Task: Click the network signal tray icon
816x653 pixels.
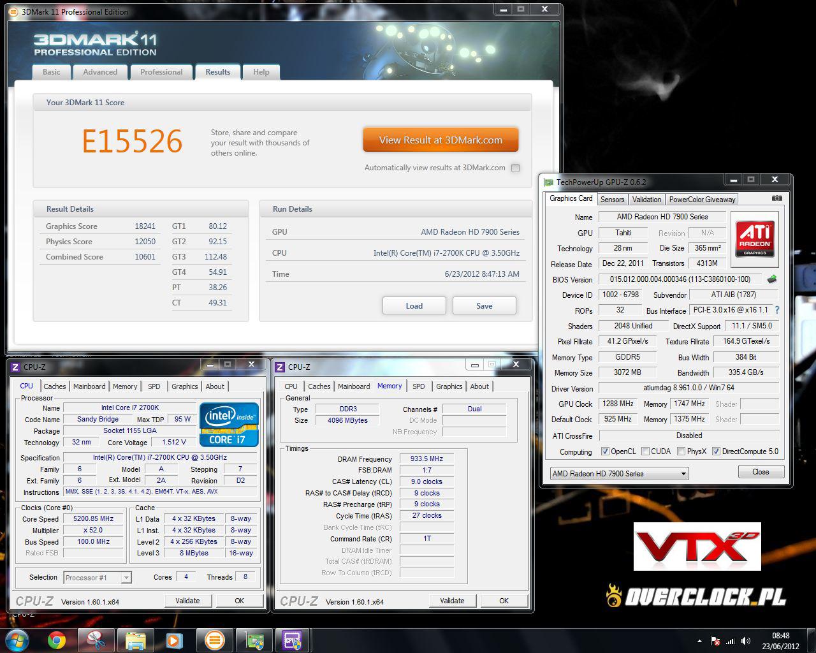Action: [x=731, y=641]
